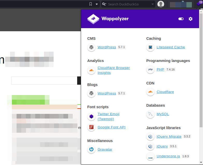
Task: Click Cloudflare icon under CDN
Action: click(x=150, y=92)
